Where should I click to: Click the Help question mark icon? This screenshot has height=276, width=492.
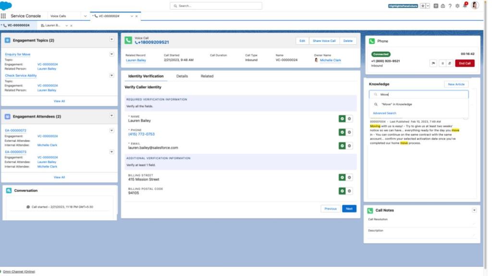(450, 6)
